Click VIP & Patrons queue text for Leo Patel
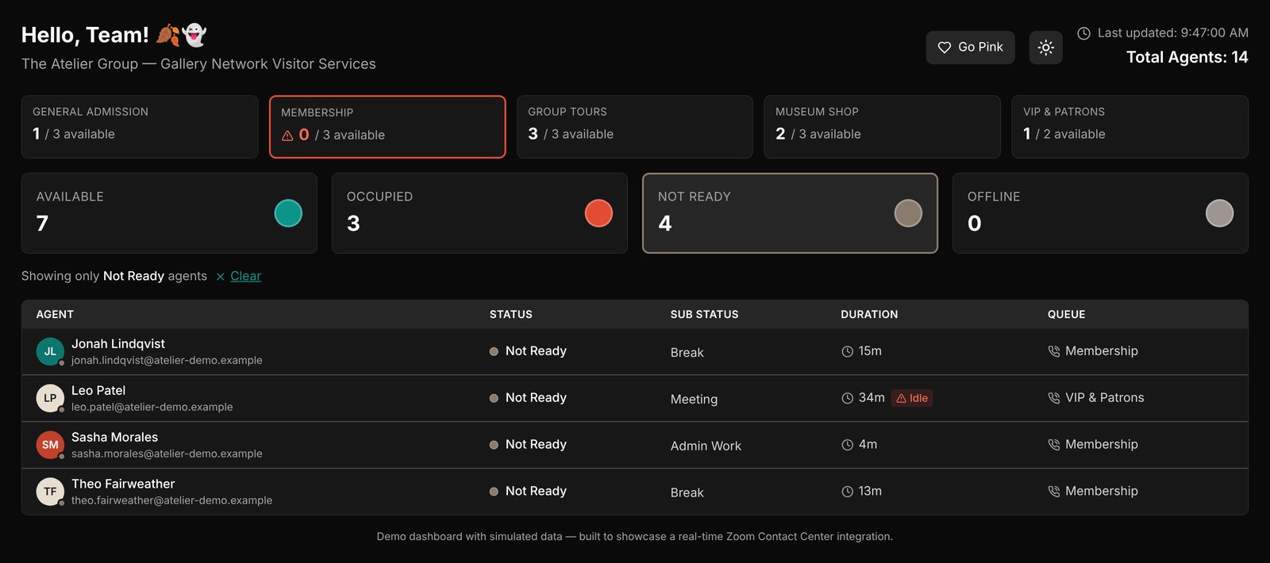Screen dimensions: 1270x563 (x=1105, y=398)
